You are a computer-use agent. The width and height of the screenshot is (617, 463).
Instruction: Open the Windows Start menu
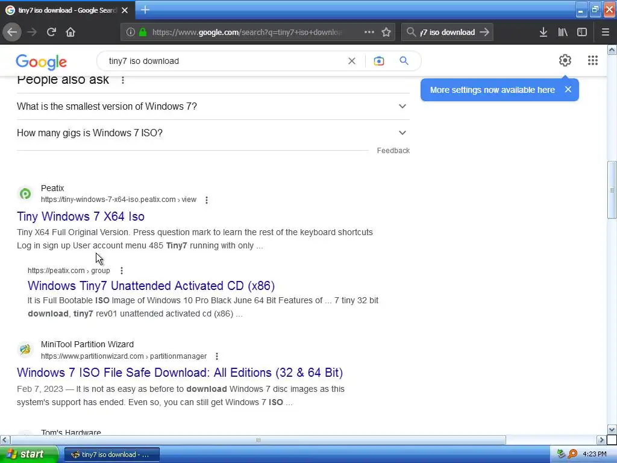[28, 454]
